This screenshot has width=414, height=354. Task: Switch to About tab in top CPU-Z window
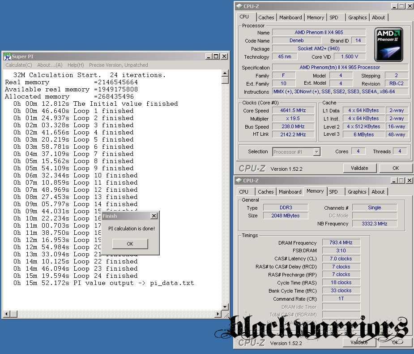coord(378,17)
